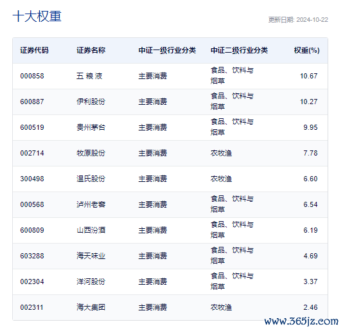Select stock code 603288
The height and width of the screenshot is (331, 343).
32,256
